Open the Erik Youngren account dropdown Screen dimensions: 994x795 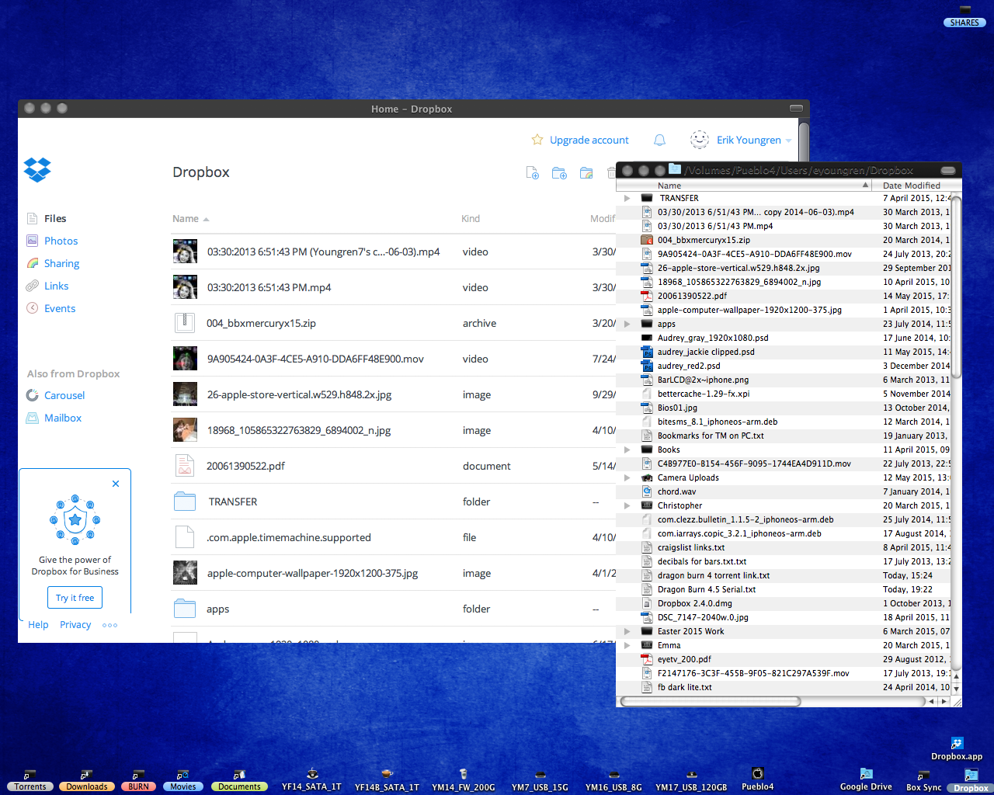[x=754, y=140]
